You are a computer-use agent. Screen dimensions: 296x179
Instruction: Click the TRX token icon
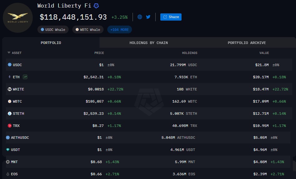pyautogui.click(x=10, y=126)
